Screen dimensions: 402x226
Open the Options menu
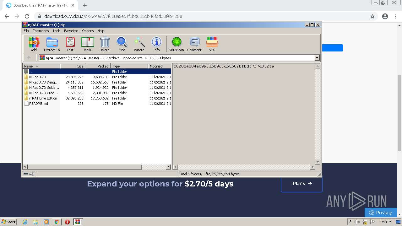point(88,31)
